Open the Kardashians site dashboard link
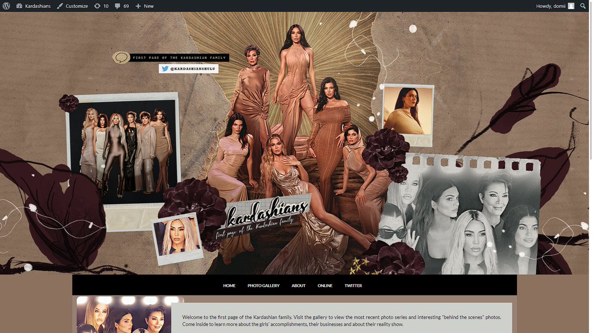This screenshot has height=333, width=593. click(x=33, y=6)
